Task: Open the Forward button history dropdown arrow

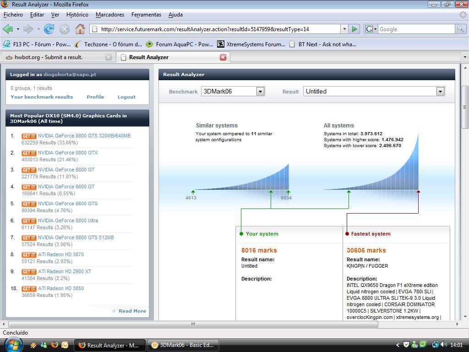Action: [38, 29]
